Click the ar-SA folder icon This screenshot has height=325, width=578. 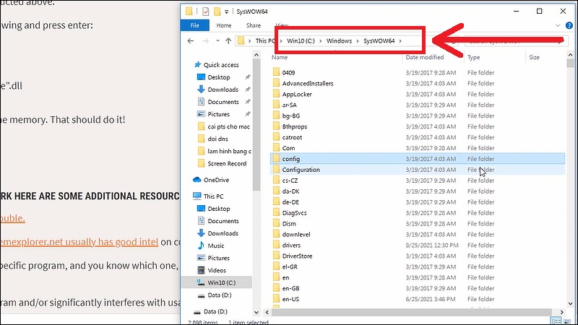coord(276,105)
